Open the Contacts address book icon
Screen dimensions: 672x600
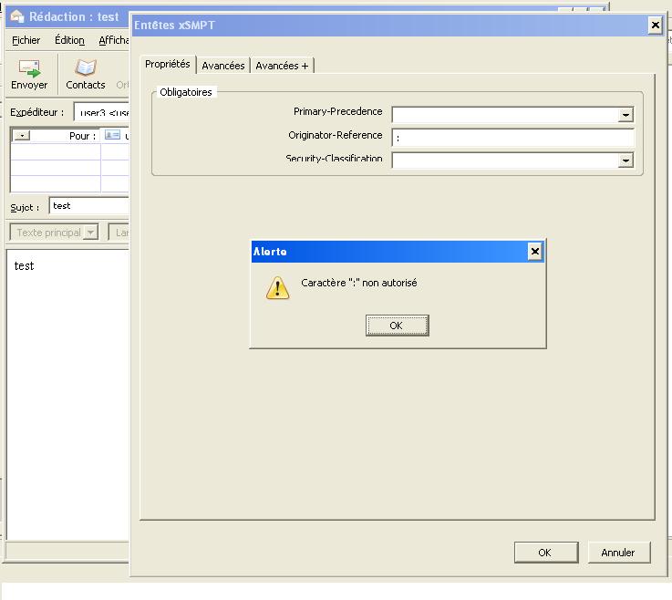tap(85, 68)
